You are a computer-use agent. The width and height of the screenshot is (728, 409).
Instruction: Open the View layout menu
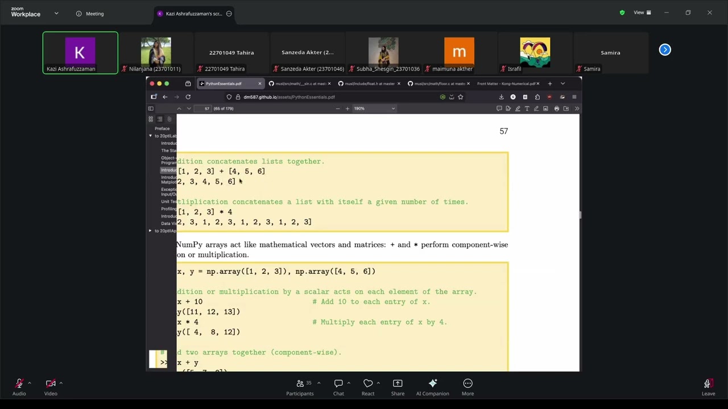coord(643,12)
